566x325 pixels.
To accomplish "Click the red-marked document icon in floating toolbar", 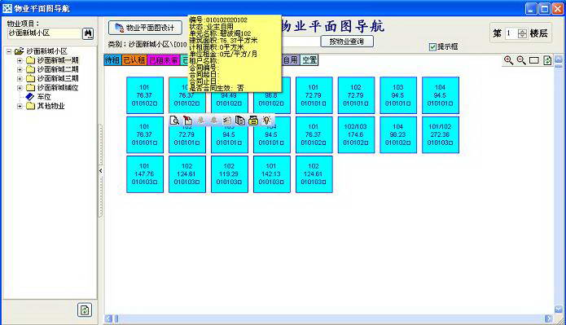I will (x=187, y=121).
